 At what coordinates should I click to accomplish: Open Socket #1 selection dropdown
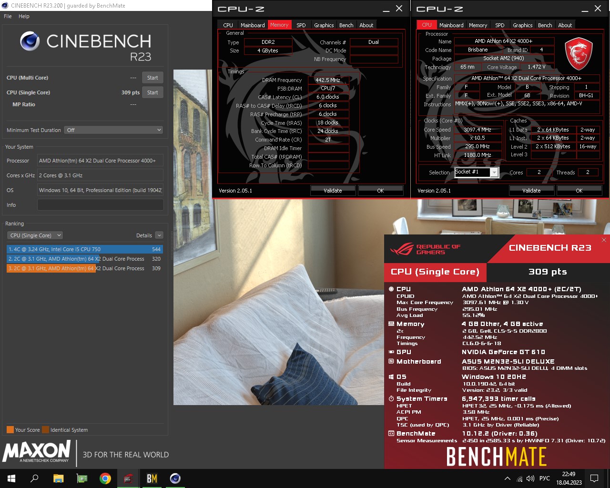click(x=477, y=172)
